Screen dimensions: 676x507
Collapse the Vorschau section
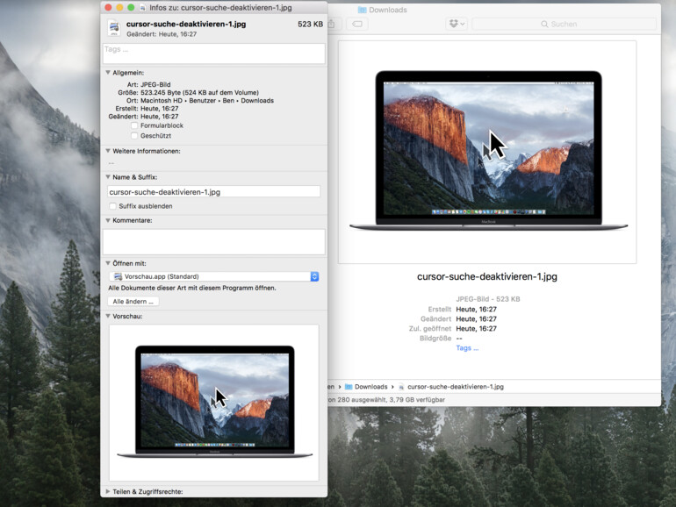[108, 316]
